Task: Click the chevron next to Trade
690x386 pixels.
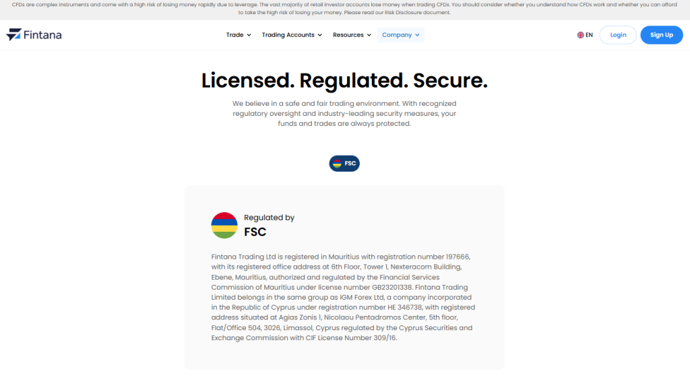Action: pyautogui.click(x=249, y=35)
